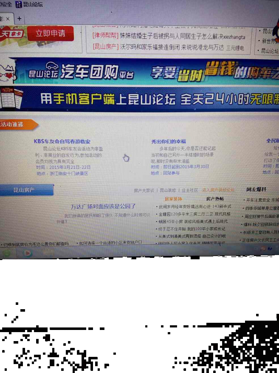The height and width of the screenshot is (373, 279).
Task: Open 网友爆料 post 爆料 除夕迎新辞旧
Action: [x=261, y=224]
